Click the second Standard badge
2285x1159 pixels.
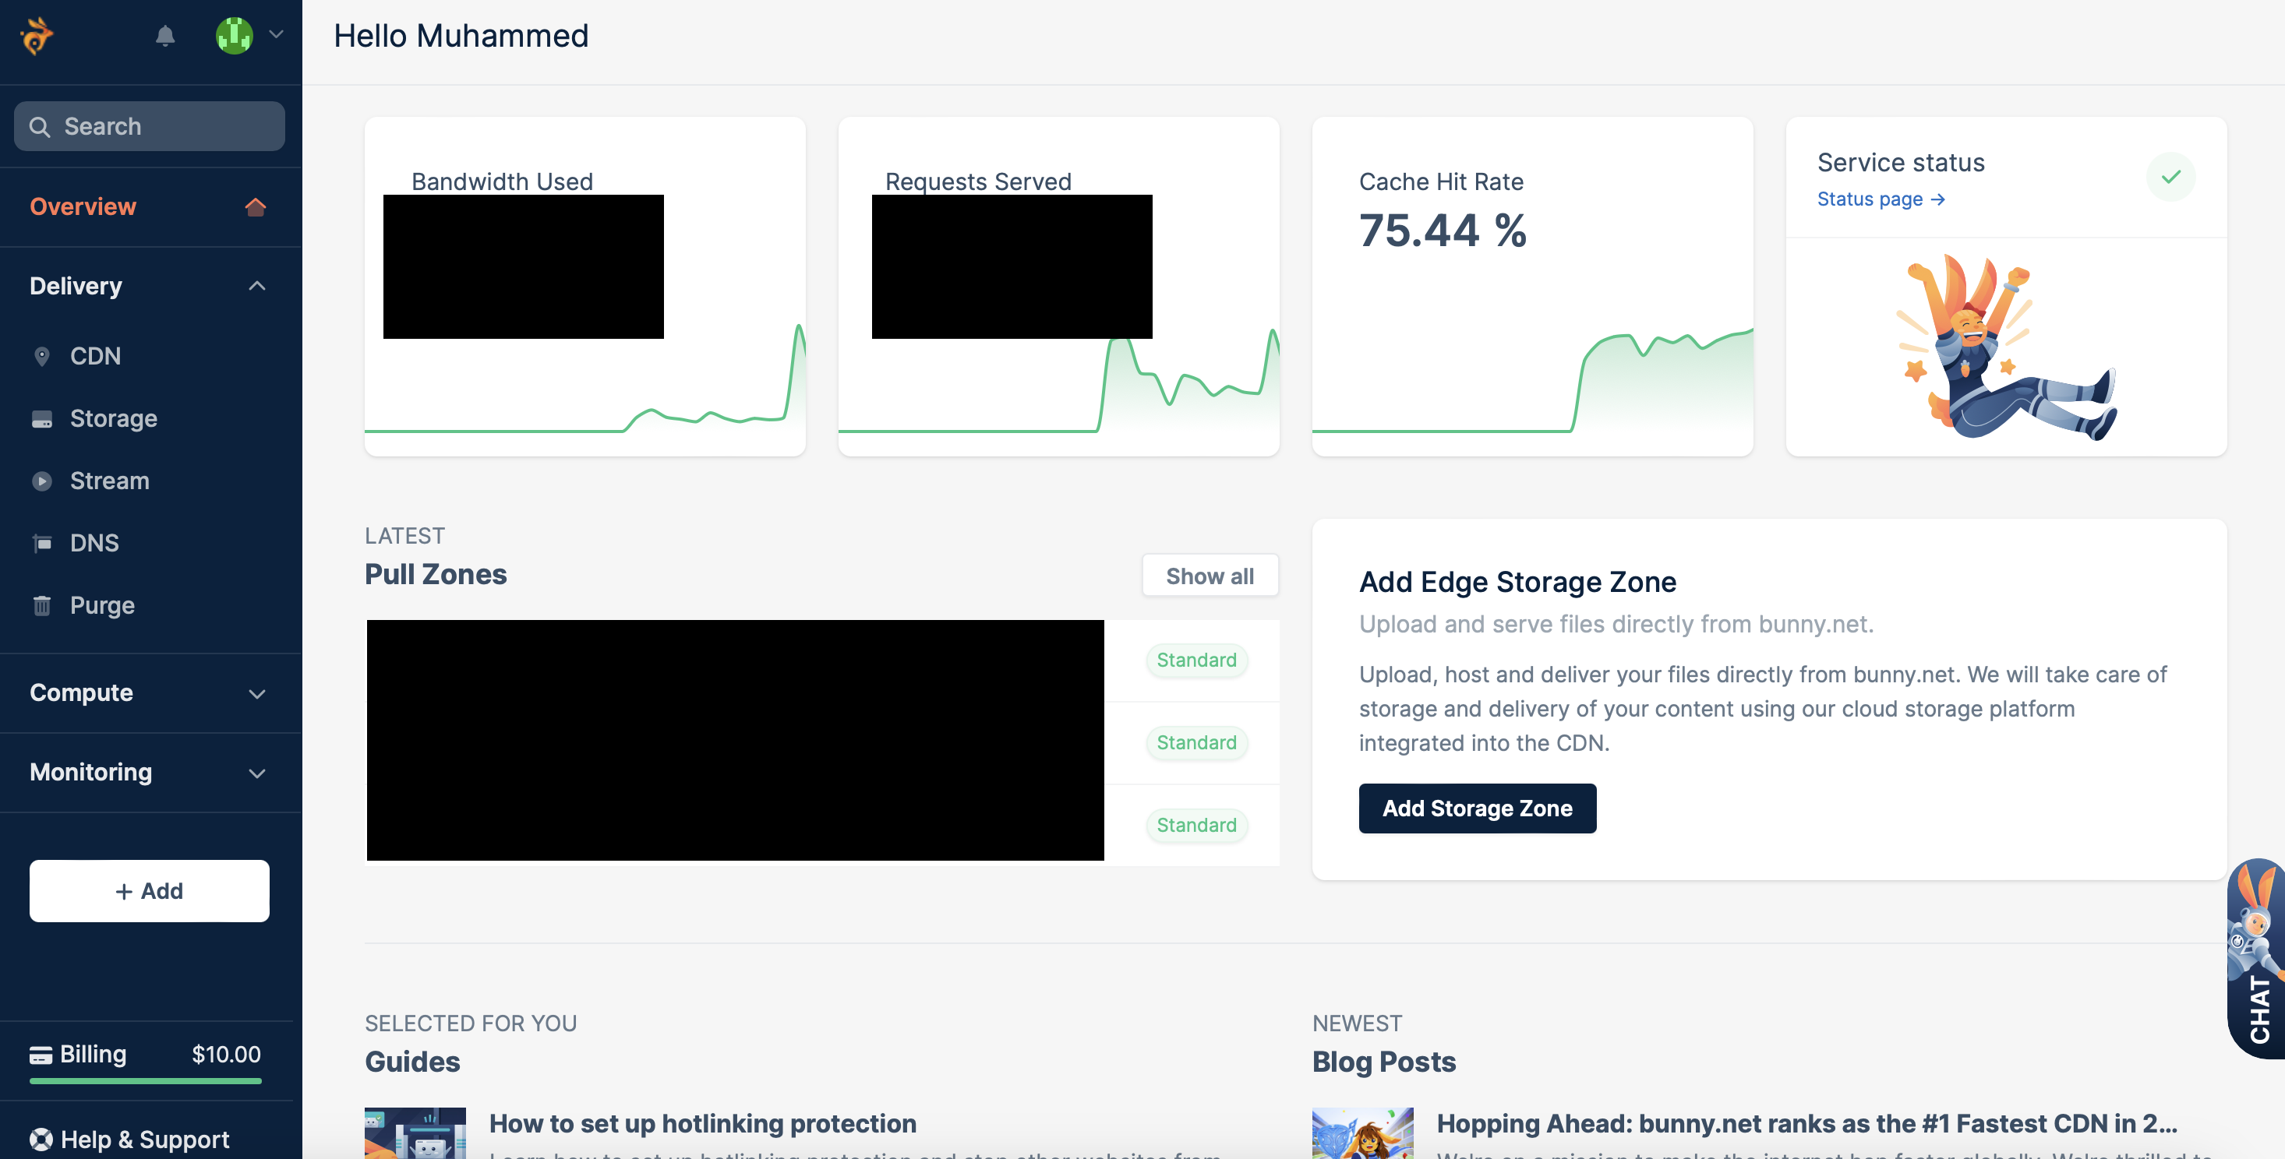(1195, 742)
